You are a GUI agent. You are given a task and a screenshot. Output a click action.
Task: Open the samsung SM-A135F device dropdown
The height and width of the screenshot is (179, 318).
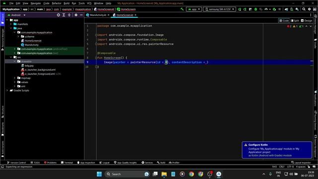coord(220,9)
